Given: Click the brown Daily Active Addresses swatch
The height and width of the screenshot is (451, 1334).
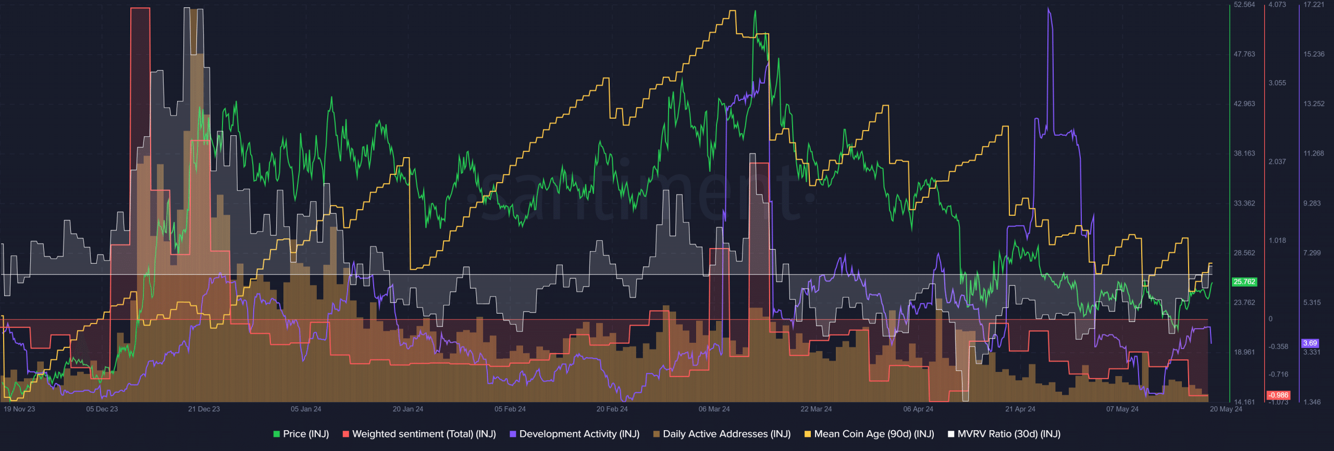Looking at the screenshot, I should click(x=657, y=434).
